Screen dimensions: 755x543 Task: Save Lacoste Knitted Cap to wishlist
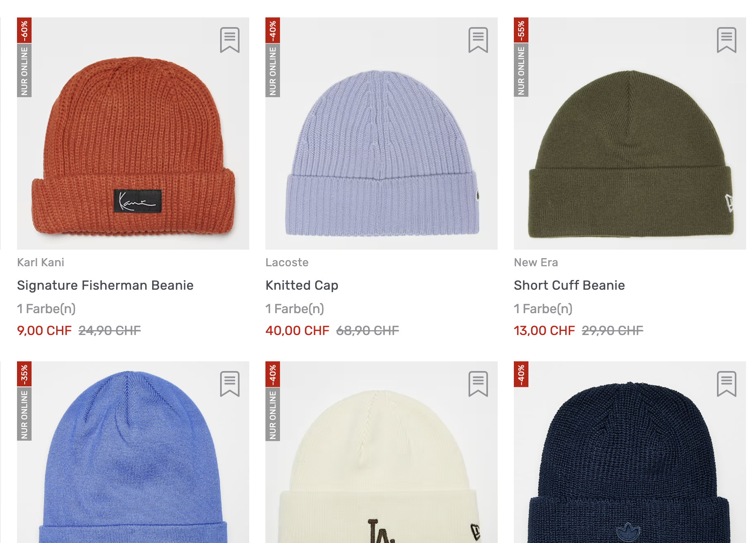click(478, 40)
